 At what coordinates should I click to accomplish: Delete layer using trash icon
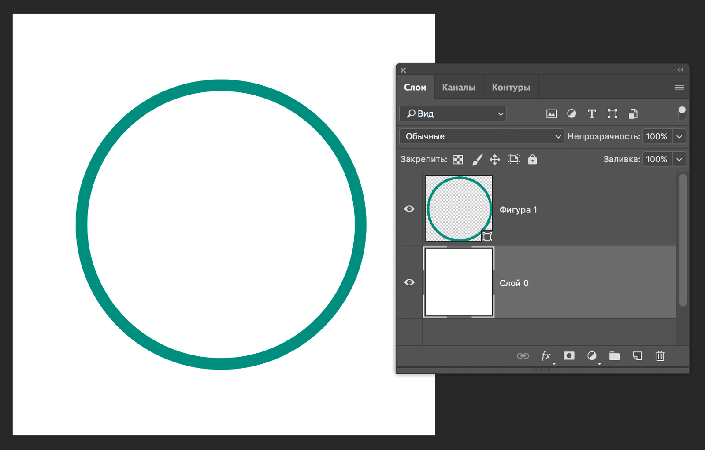[x=660, y=356]
